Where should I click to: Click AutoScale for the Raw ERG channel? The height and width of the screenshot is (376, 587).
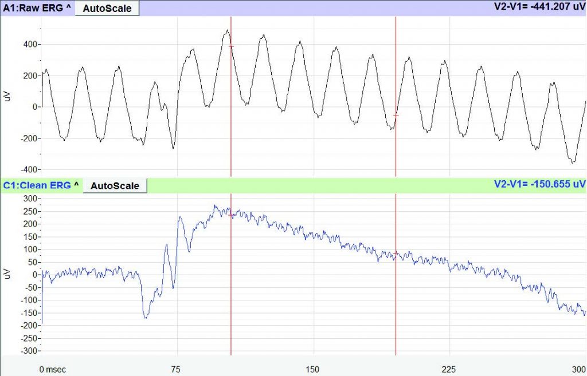coord(107,8)
